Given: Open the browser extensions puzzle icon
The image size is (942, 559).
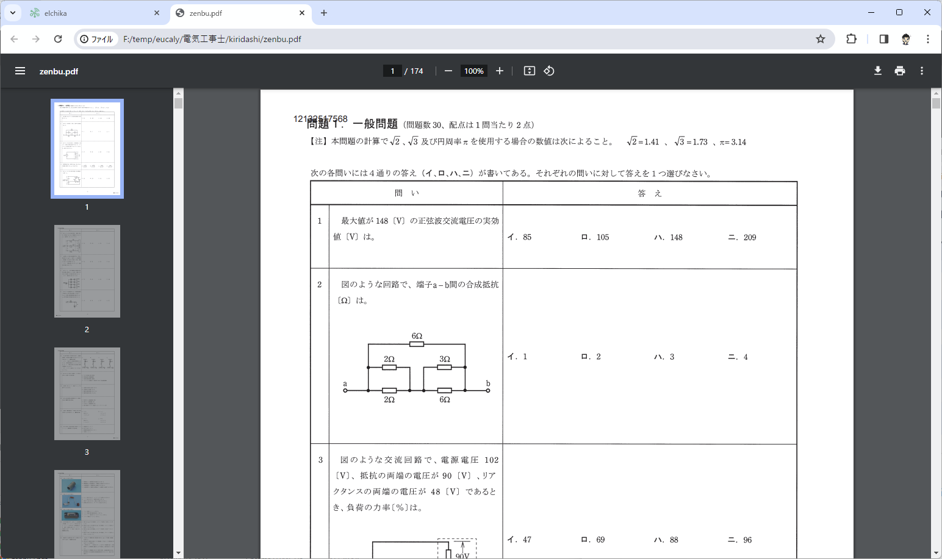Looking at the screenshot, I should pos(851,39).
